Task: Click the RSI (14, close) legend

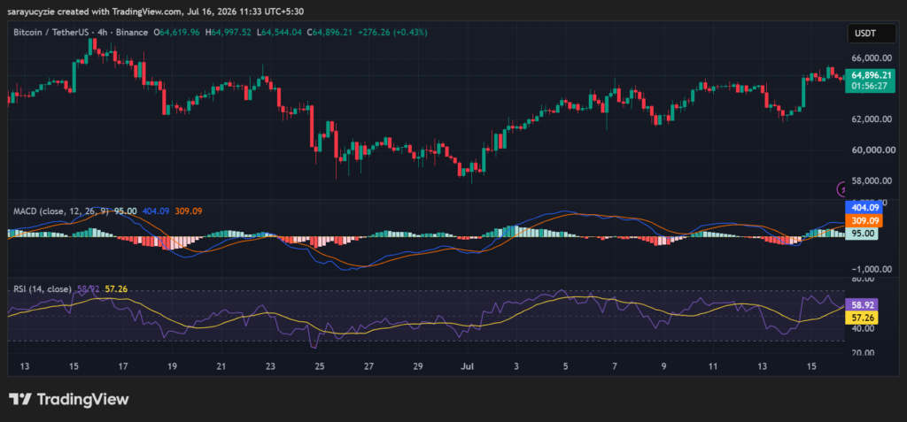Action: pos(43,289)
